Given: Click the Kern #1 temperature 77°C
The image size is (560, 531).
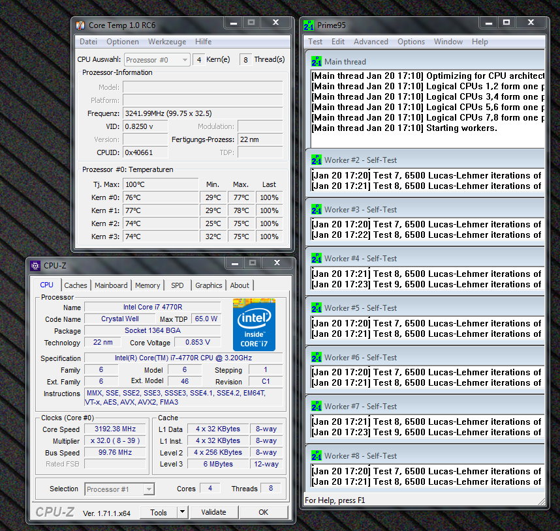Looking at the screenshot, I should (161, 210).
